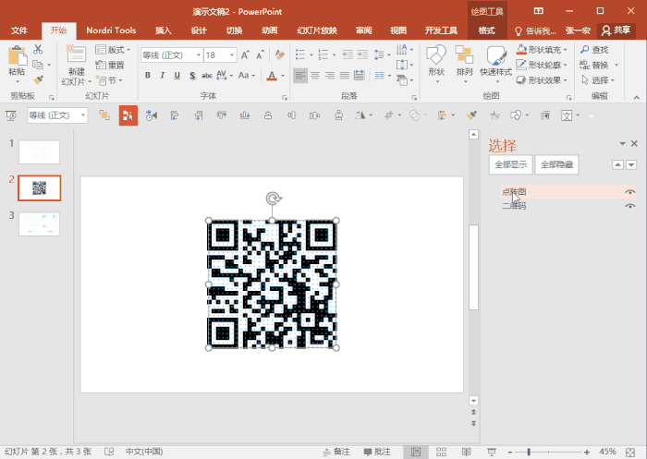
Task: Click 全部隐藏 hide all button
Action: point(556,165)
